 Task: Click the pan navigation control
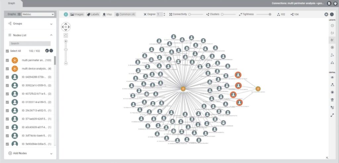pyautogui.click(x=66, y=27)
